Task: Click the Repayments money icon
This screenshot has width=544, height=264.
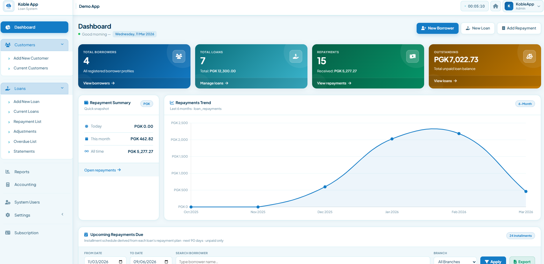Action: pyautogui.click(x=412, y=56)
